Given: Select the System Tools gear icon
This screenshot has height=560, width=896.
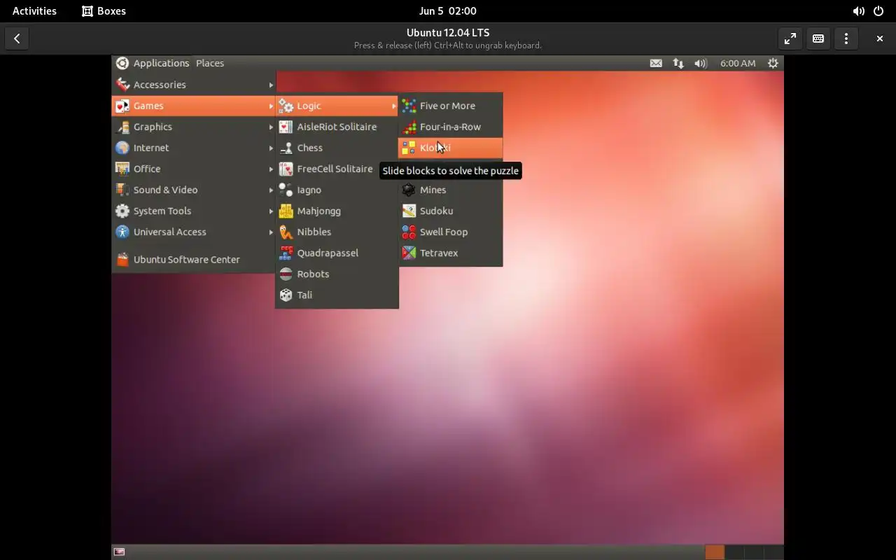Looking at the screenshot, I should pos(122,211).
